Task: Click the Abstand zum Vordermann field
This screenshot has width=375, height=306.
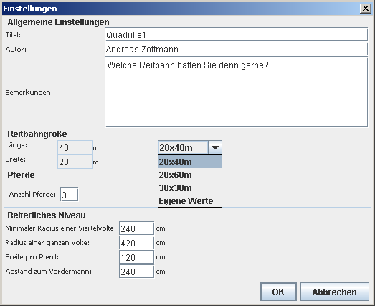Action: click(x=136, y=272)
